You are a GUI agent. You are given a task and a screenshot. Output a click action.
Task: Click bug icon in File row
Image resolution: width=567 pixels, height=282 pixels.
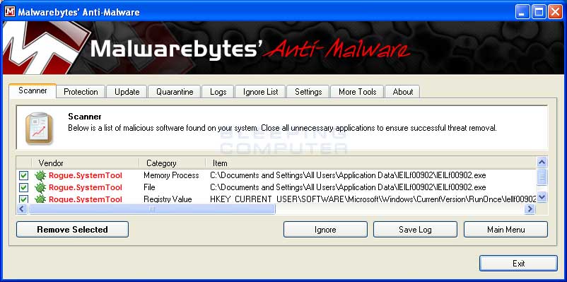coord(40,187)
